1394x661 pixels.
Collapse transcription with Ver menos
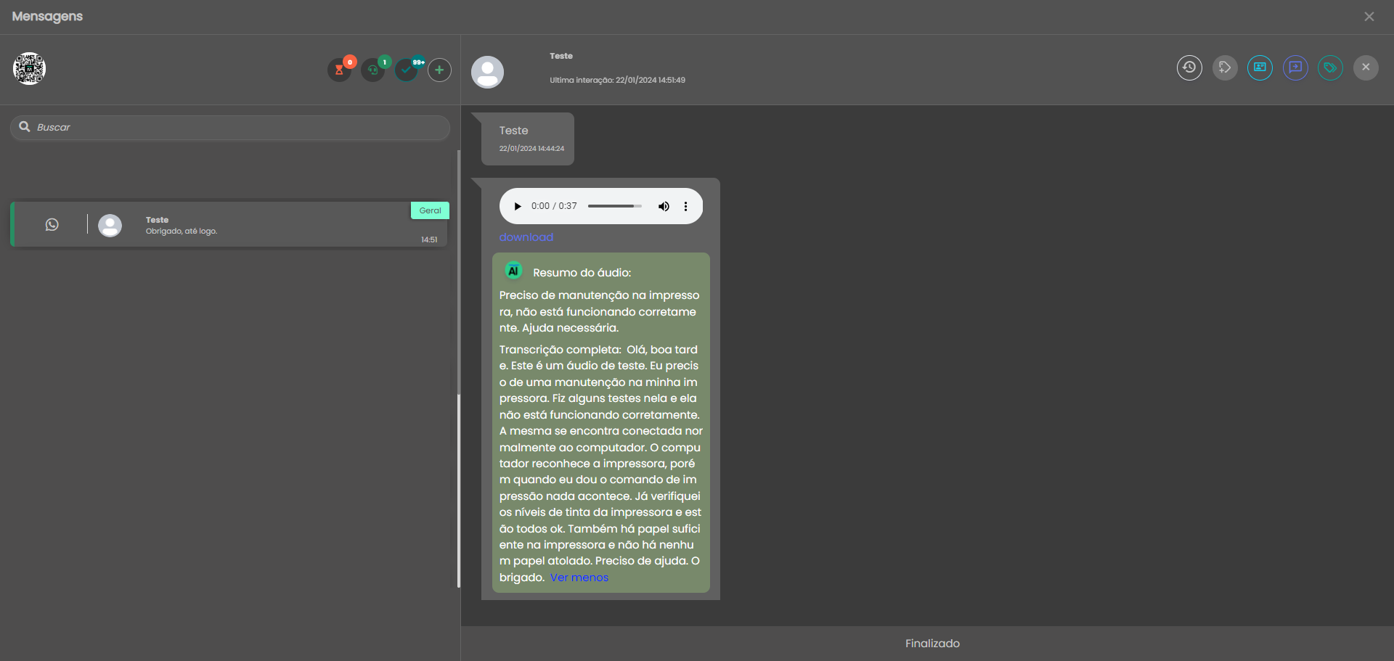579,578
